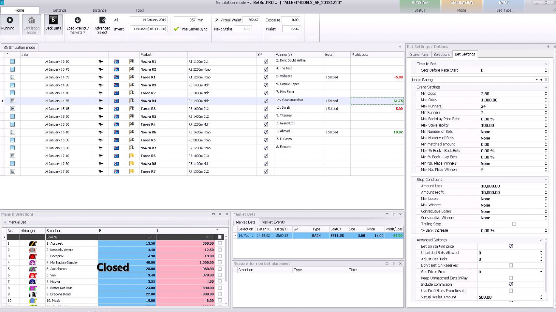Collapse the Event Settings section

[546, 87]
